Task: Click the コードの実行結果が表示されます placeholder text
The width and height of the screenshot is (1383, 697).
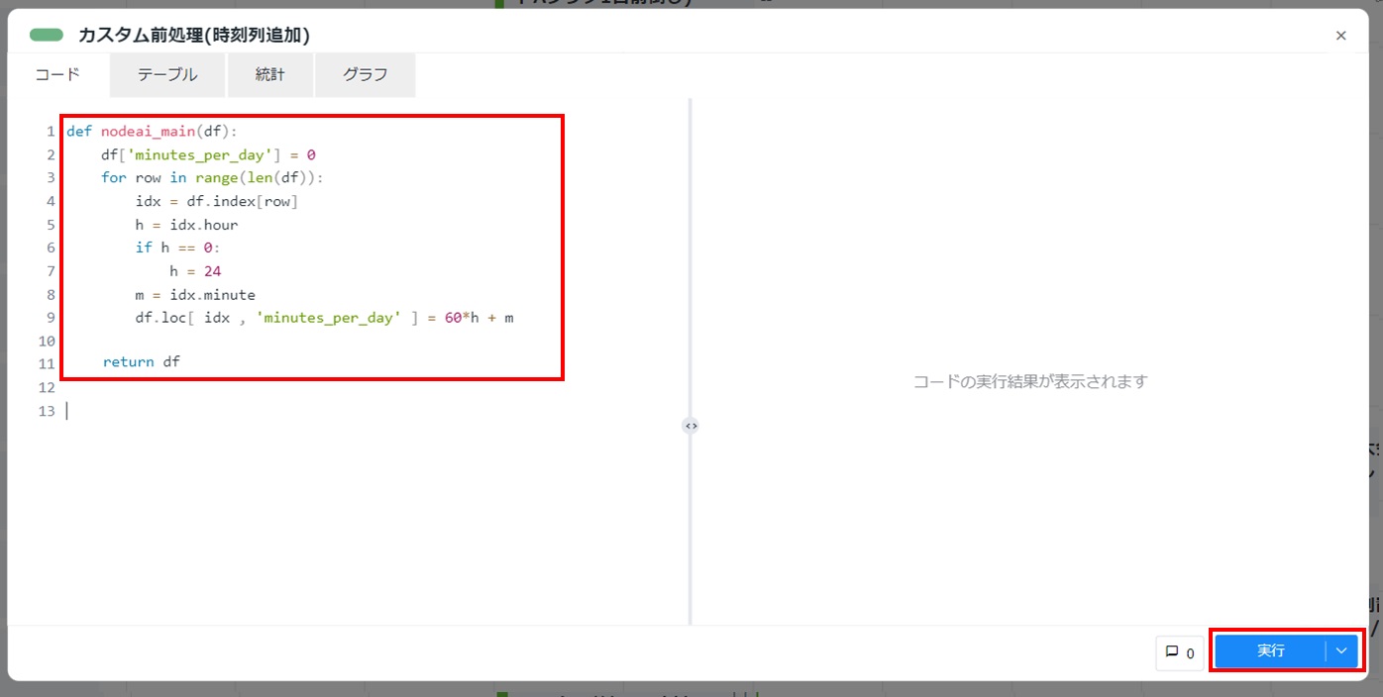Action: coord(1030,381)
